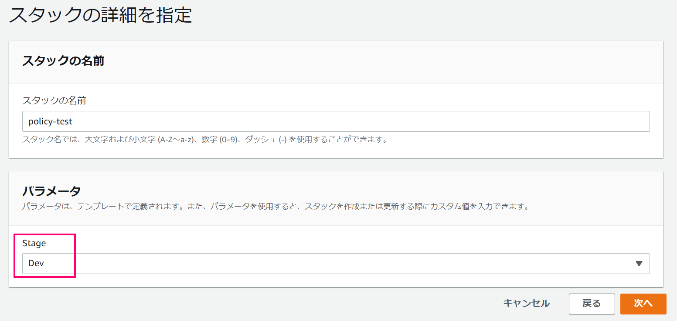Click the stack name character rules hint text
Screen dimensions: 677x321
(205, 140)
